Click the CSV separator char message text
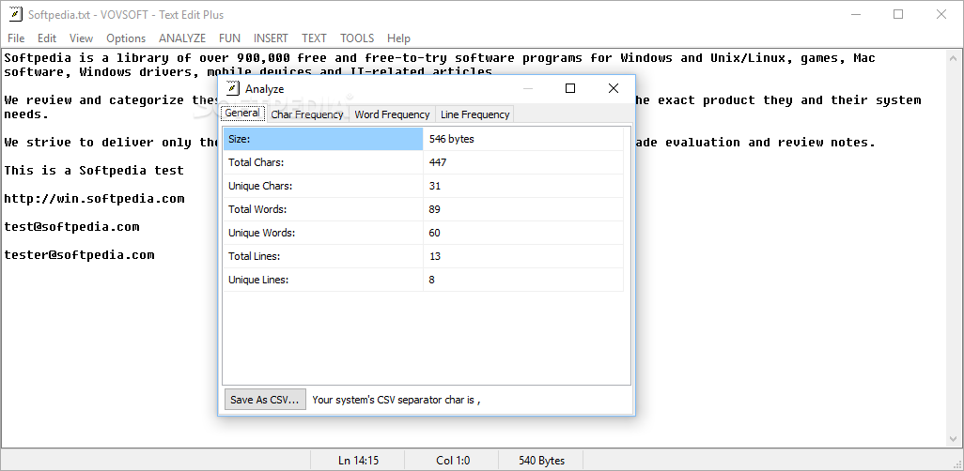 pos(396,399)
